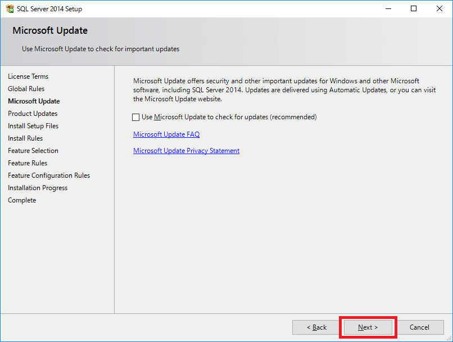Click the 'Use Microsoft Update to check for important updates' subtitle
Image resolution: width=453 pixels, height=342 pixels.
tap(101, 49)
